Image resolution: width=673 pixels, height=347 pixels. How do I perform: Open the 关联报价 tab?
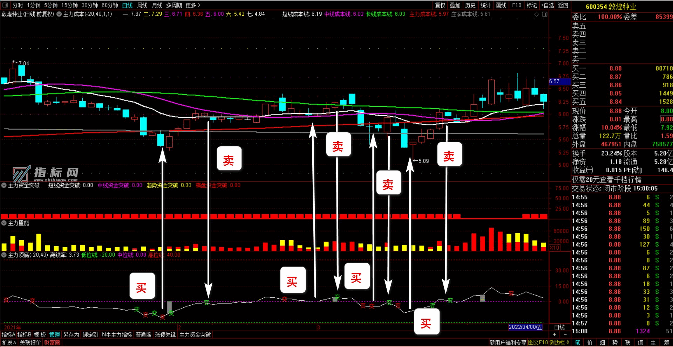pyautogui.click(x=30, y=342)
